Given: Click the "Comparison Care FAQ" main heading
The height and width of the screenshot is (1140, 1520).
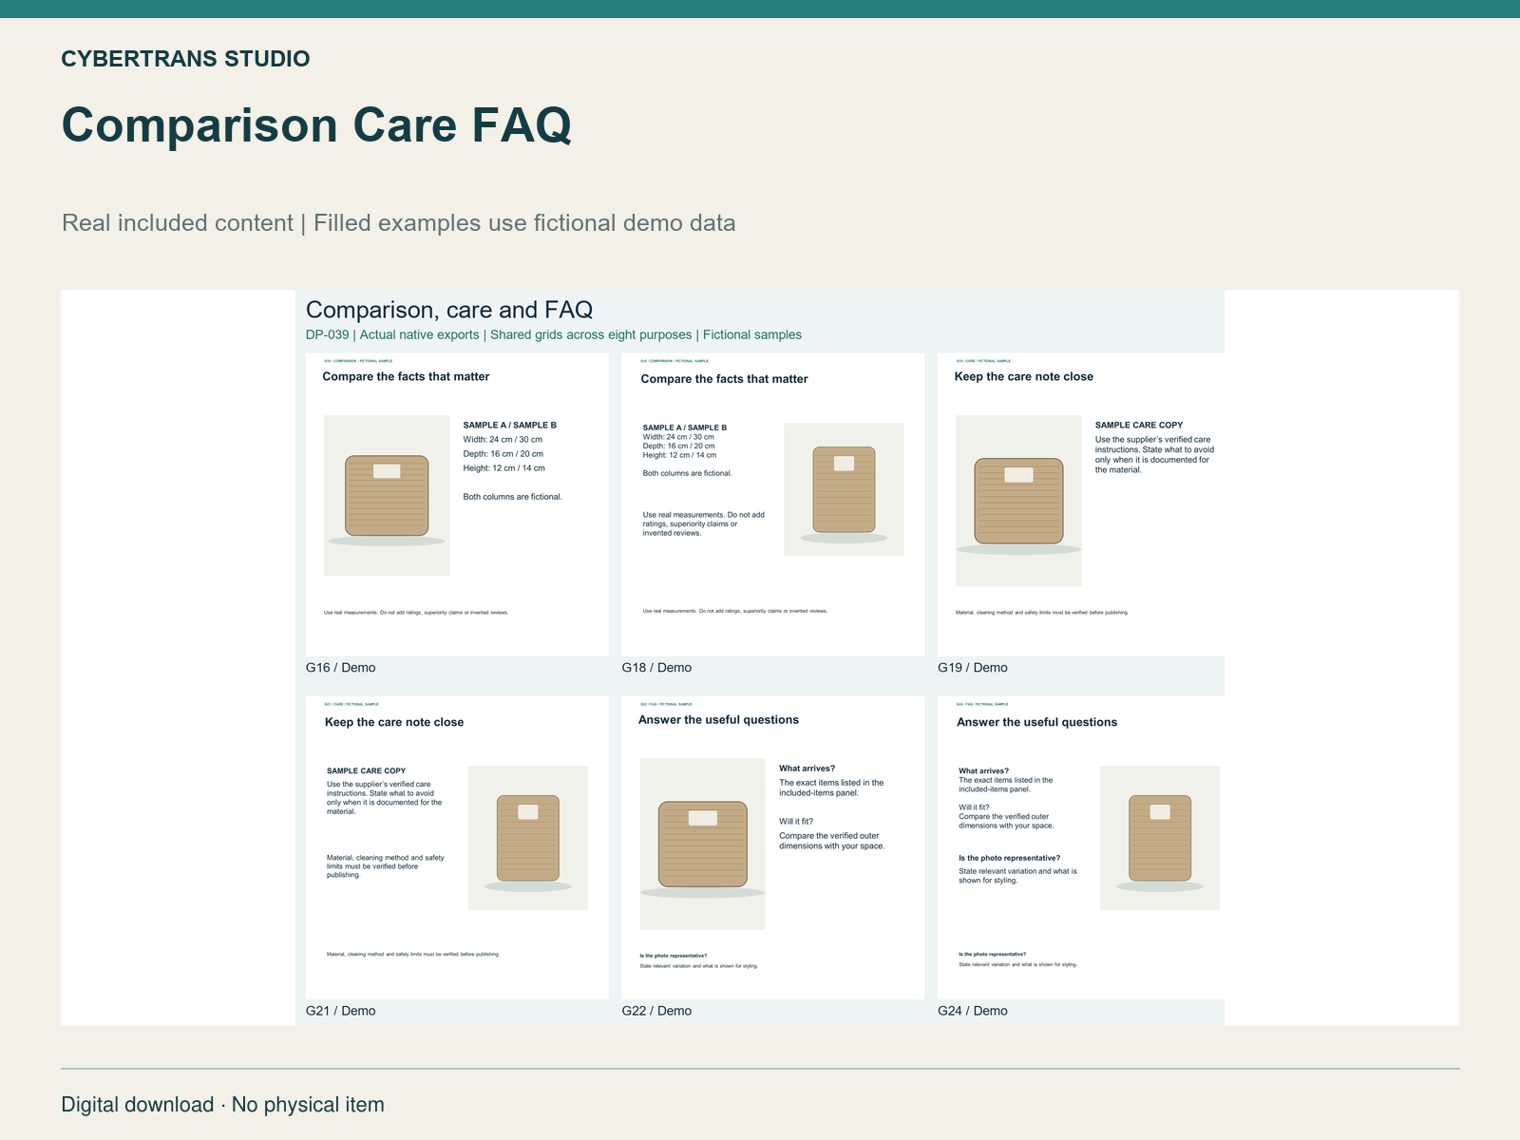Looking at the screenshot, I should [316, 125].
